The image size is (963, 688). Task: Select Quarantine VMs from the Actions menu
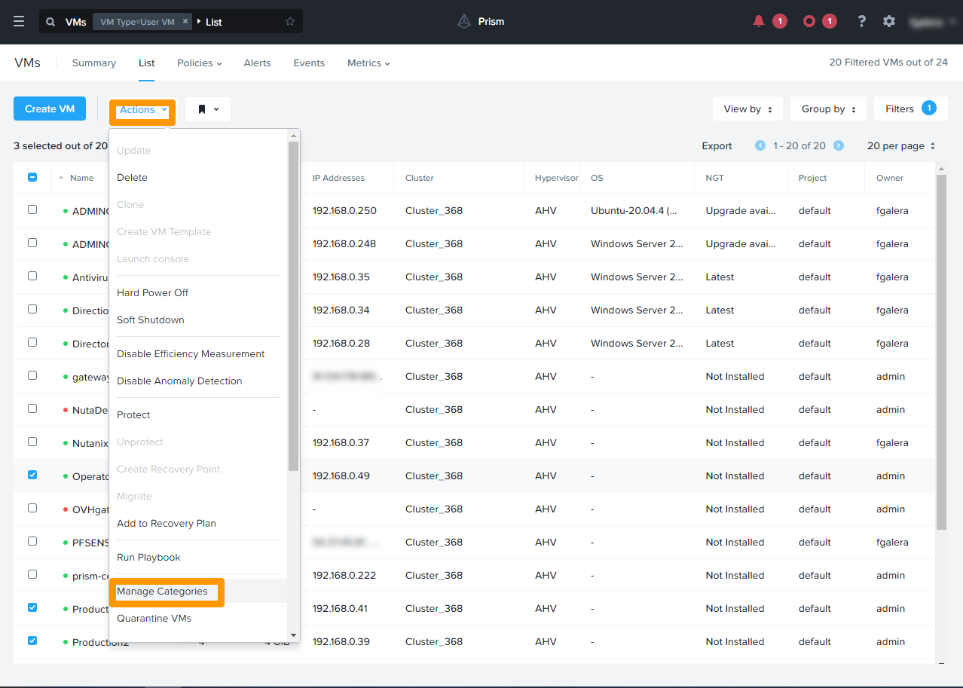tap(154, 618)
